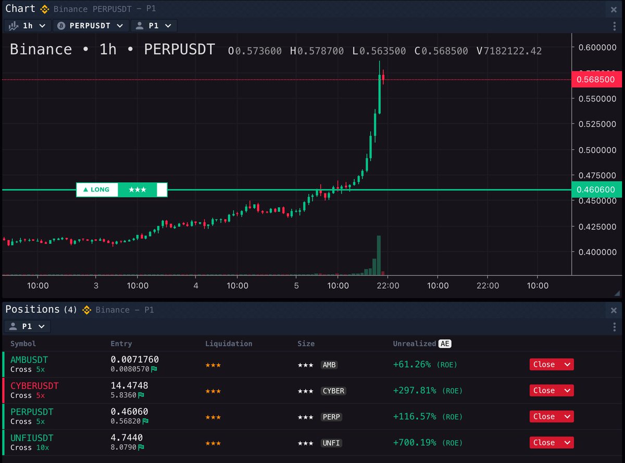Open the P1 account dropdown in Chart panel
This screenshot has width=625, height=463.
[154, 25]
